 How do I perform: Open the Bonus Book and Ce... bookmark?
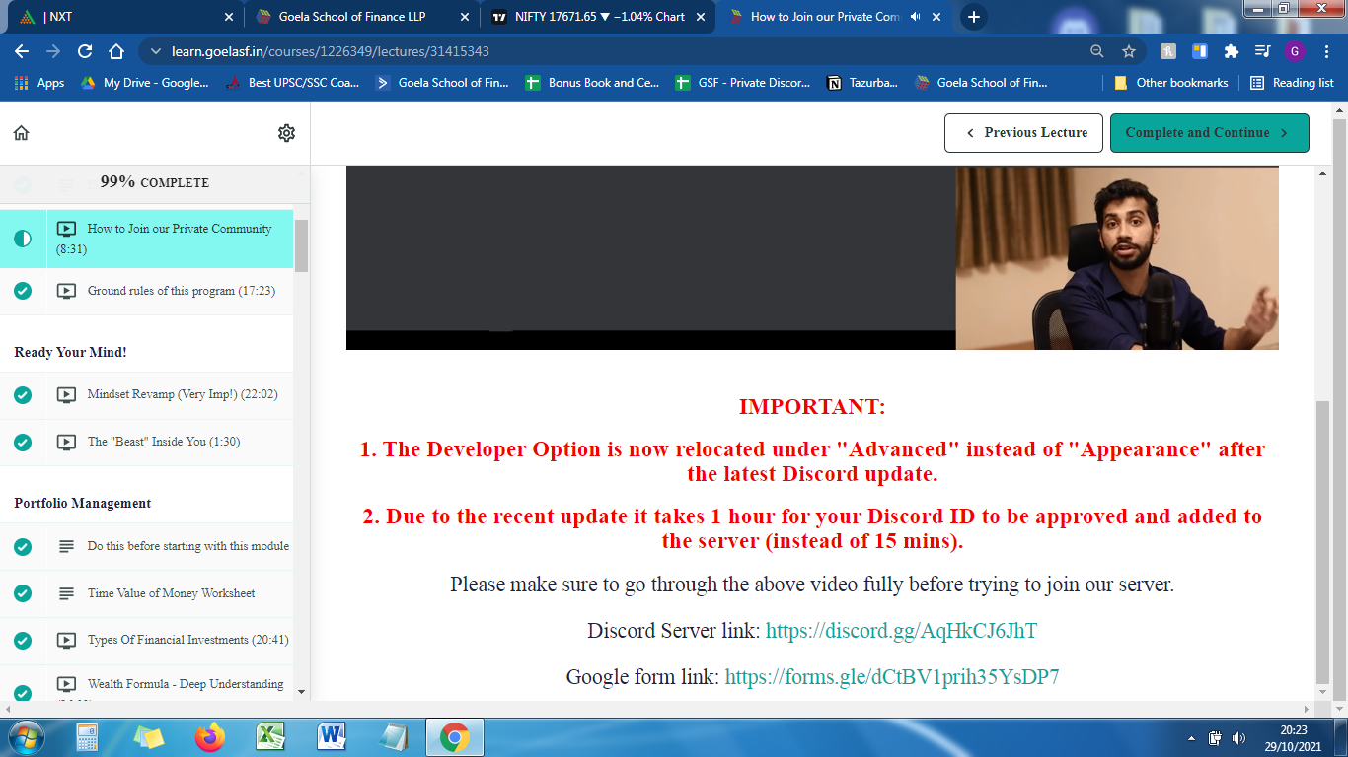[593, 83]
